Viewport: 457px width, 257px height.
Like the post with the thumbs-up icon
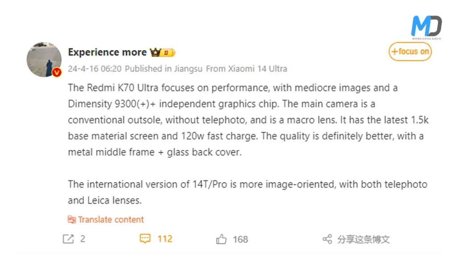[221, 239]
